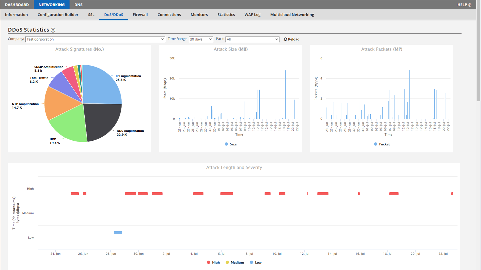Open the WAF Log tab
The height and width of the screenshot is (270, 481).
pos(253,14)
